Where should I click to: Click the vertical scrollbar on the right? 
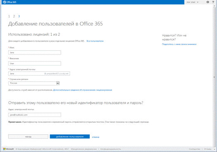[214, 77]
